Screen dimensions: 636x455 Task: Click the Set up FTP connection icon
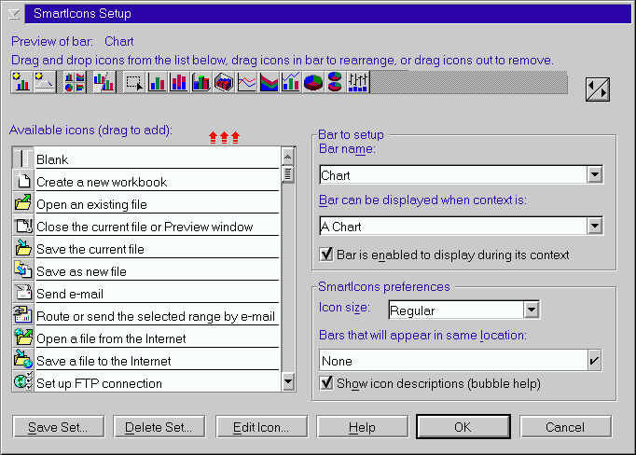(x=23, y=381)
